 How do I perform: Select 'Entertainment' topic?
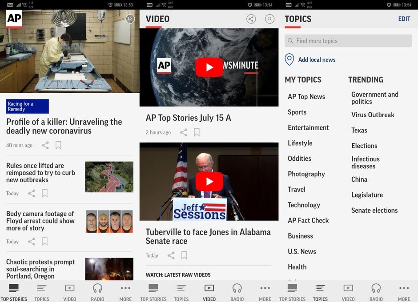tap(308, 127)
